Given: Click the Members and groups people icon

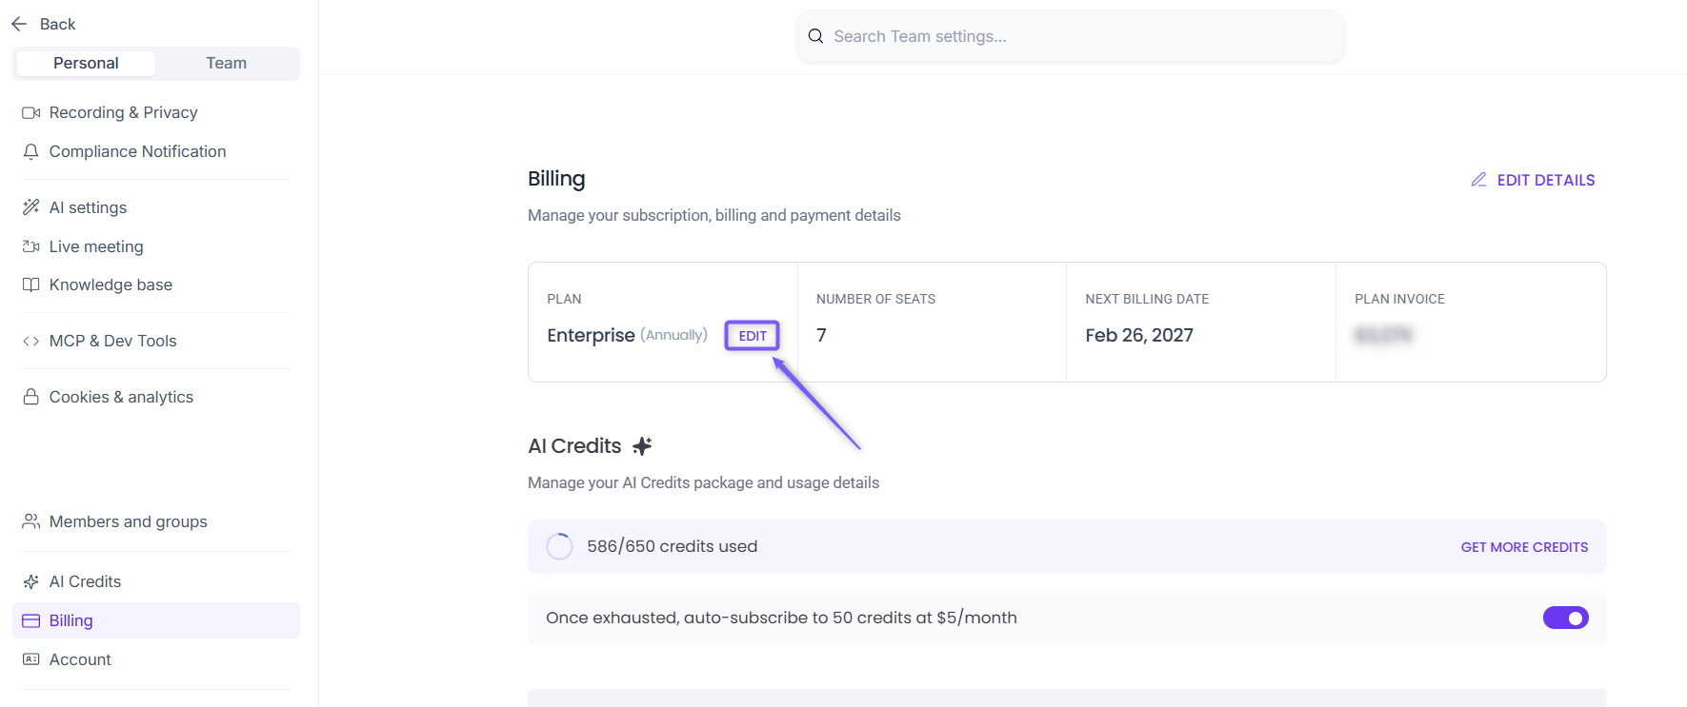Looking at the screenshot, I should click(x=31, y=521).
